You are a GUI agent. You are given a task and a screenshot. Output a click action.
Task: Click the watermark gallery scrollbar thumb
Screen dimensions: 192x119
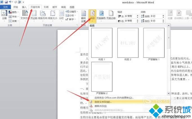pyautogui.click(x=168, y=38)
